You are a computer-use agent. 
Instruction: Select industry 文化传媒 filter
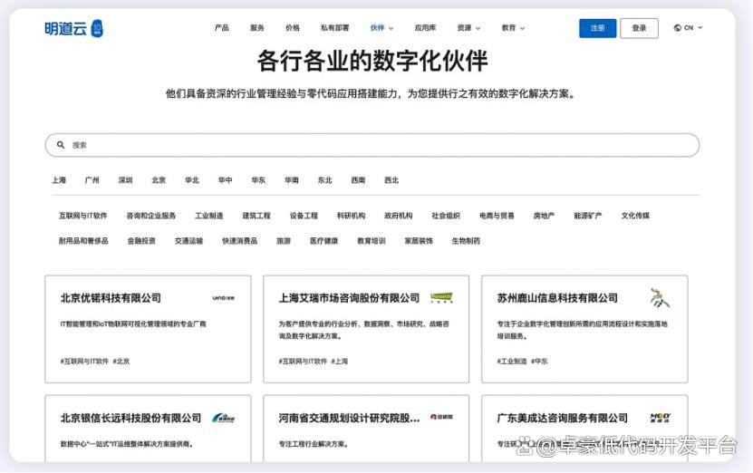pos(635,216)
